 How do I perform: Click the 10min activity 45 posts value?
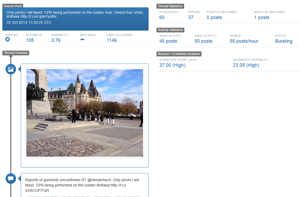click(x=168, y=41)
